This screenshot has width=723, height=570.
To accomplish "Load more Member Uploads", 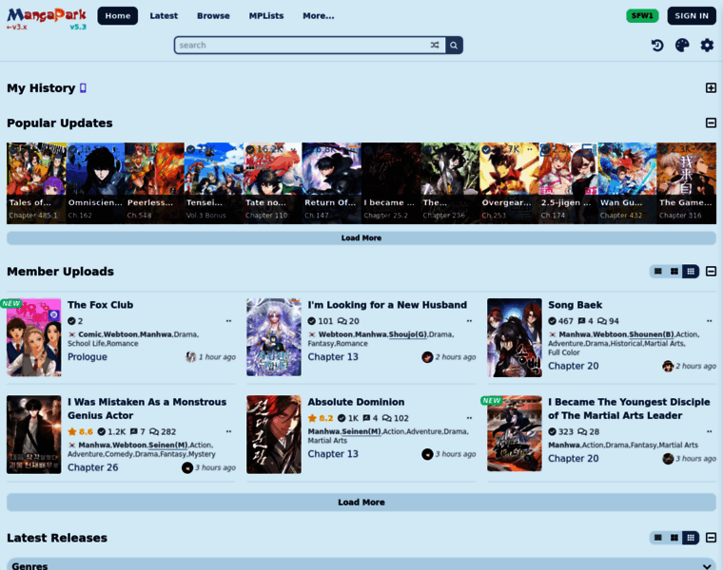I will [361, 503].
